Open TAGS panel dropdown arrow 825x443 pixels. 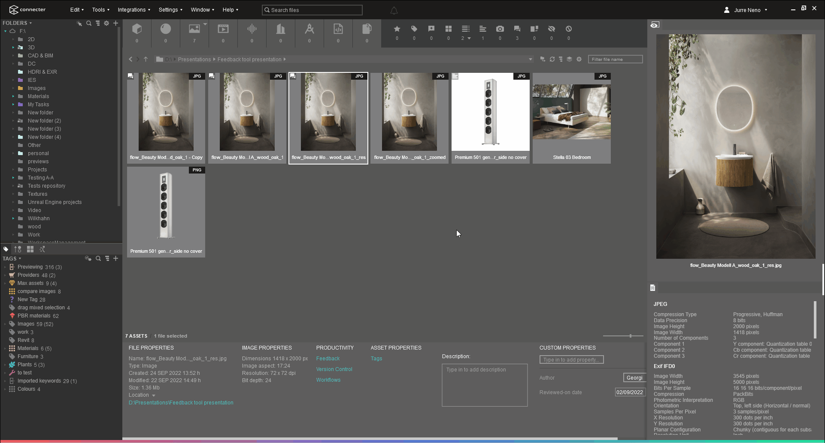tap(20, 258)
